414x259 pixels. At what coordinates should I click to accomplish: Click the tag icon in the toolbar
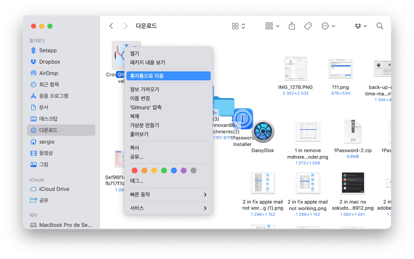point(308,26)
